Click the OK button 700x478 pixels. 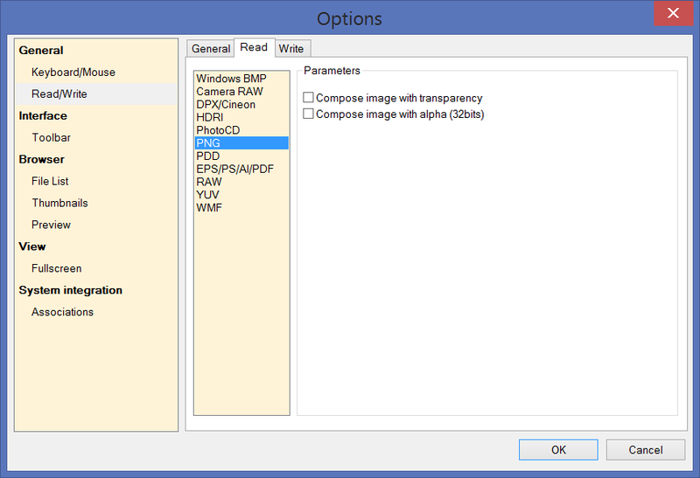[558, 450]
